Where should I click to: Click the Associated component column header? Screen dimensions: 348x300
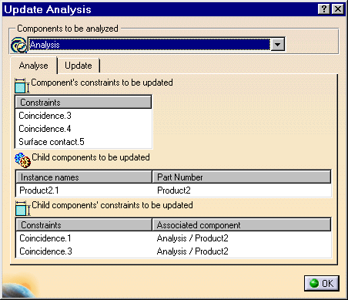click(x=242, y=225)
